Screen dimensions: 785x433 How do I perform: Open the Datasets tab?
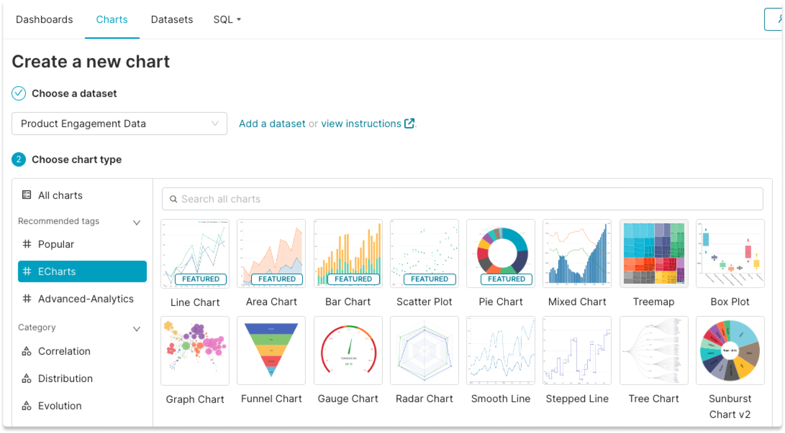172,19
